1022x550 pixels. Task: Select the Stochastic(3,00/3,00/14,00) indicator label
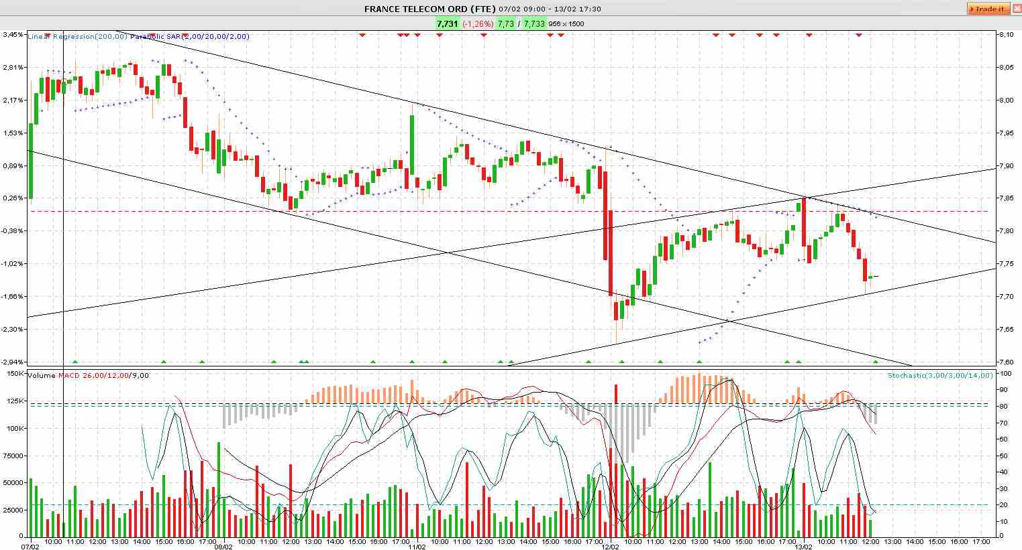(x=939, y=375)
